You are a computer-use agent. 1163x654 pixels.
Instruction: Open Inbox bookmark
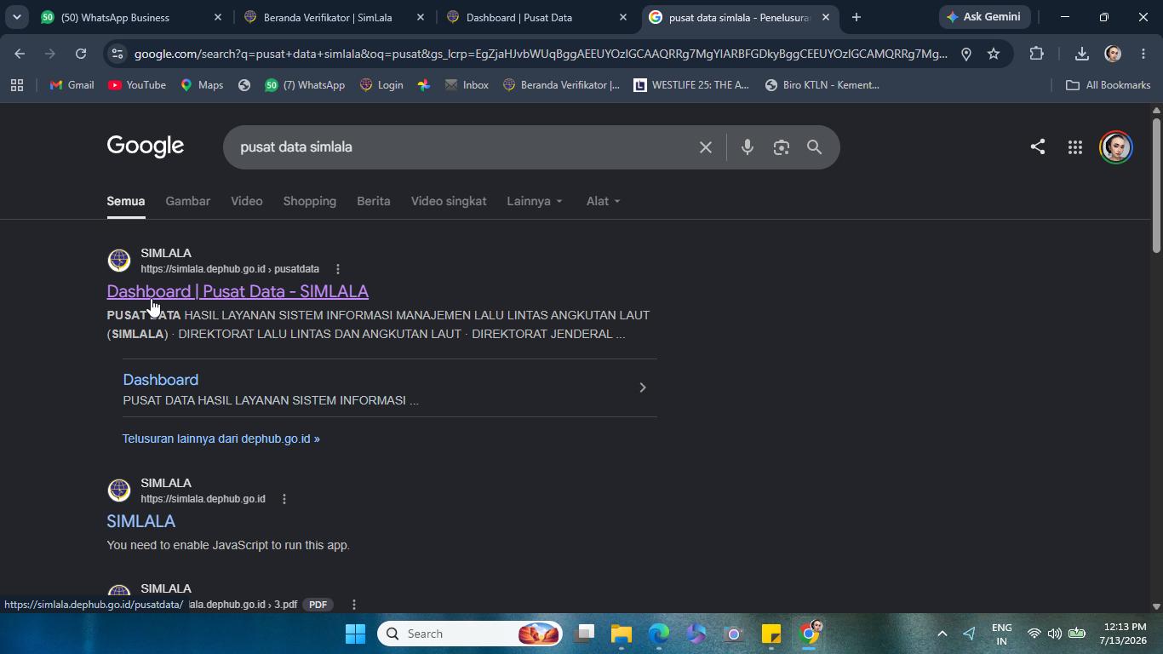click(x=466, y=85)
